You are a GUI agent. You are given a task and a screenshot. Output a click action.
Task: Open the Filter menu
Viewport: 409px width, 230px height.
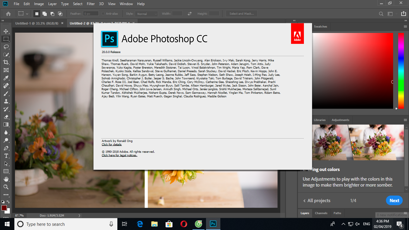[x=91, y=4]
